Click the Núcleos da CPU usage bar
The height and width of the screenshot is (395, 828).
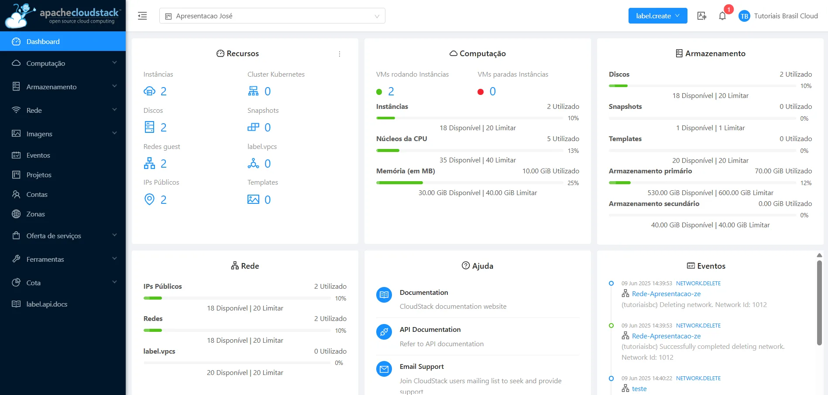(470, 151)
